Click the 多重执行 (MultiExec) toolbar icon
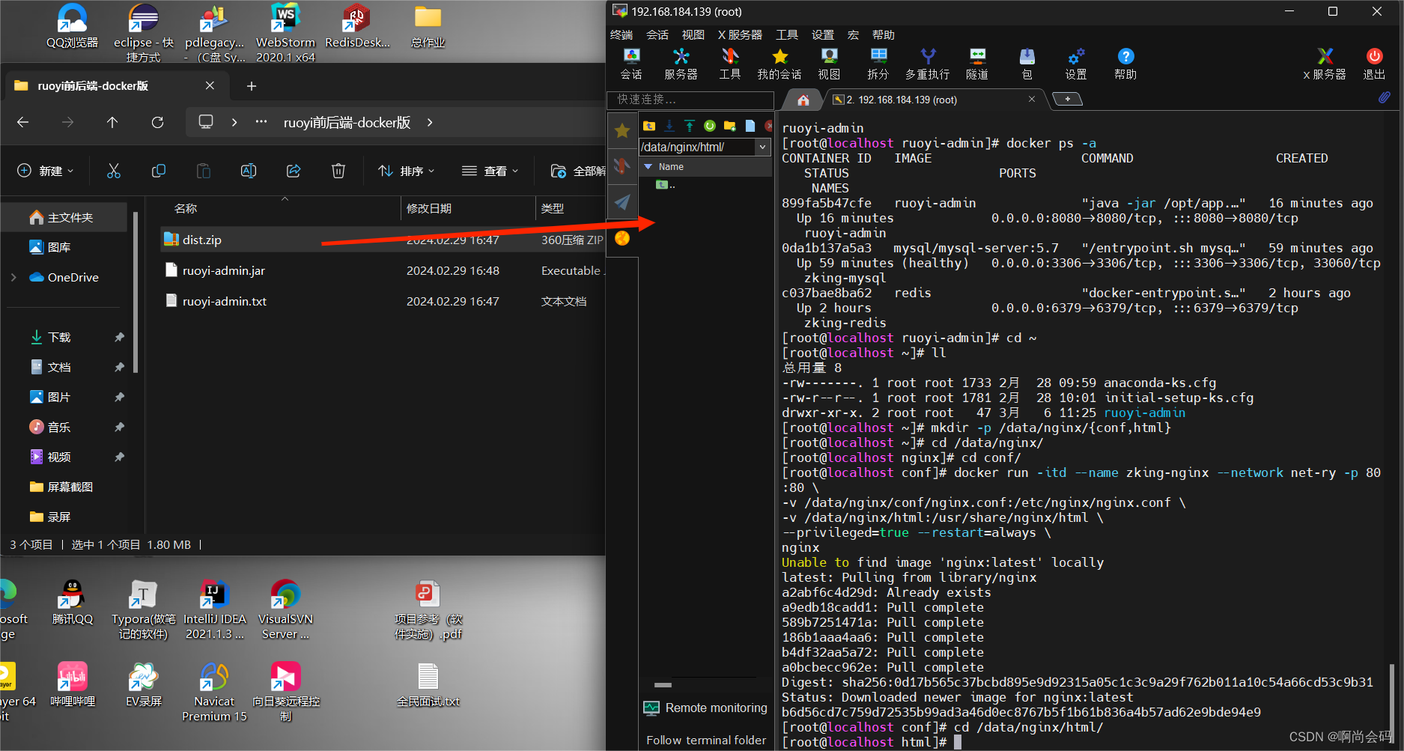The image size is (1404, 751). pyautogui.click(x=928, y=64)
